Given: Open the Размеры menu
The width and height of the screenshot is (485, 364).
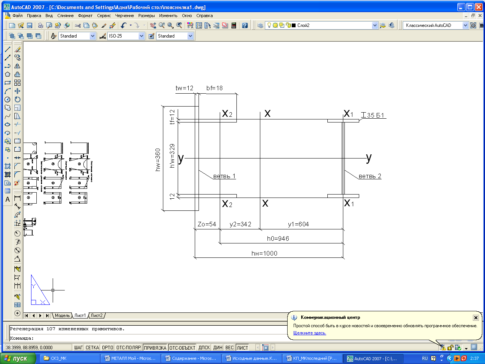Looking at the screenshot, I should pos(147,16).
